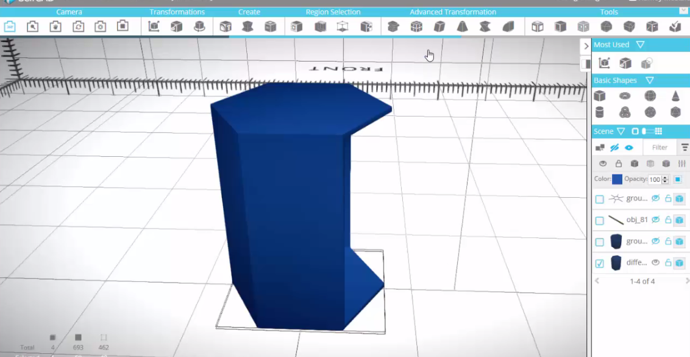Click the round-cornered Tools cube icon
The width and height of the screenshot is (690, 357).
(x=606, y=26)
